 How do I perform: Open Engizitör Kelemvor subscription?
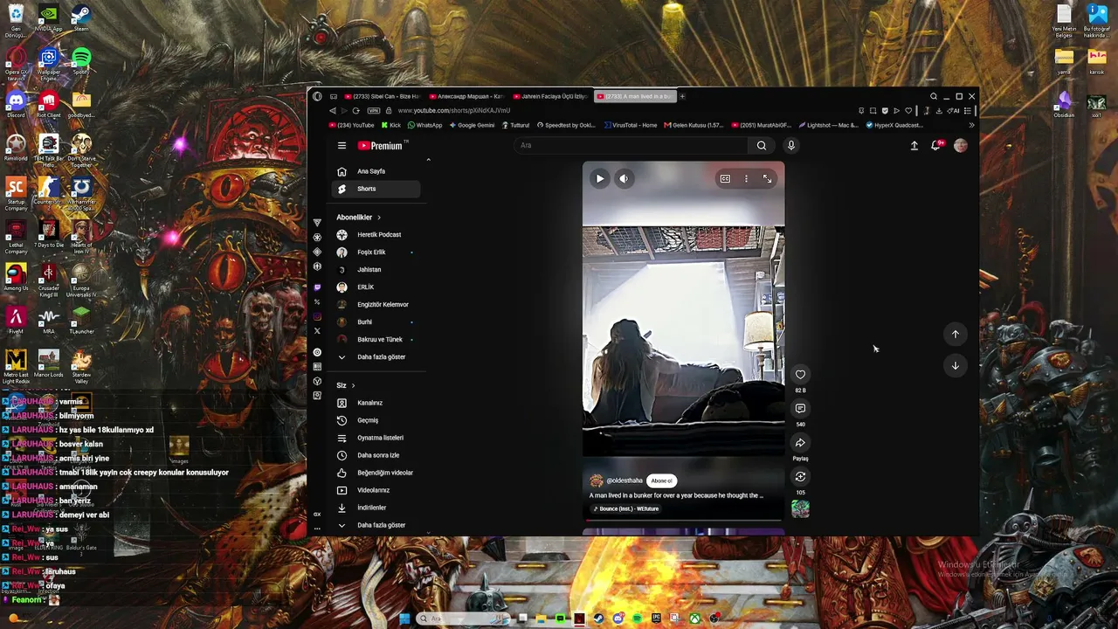377,305
